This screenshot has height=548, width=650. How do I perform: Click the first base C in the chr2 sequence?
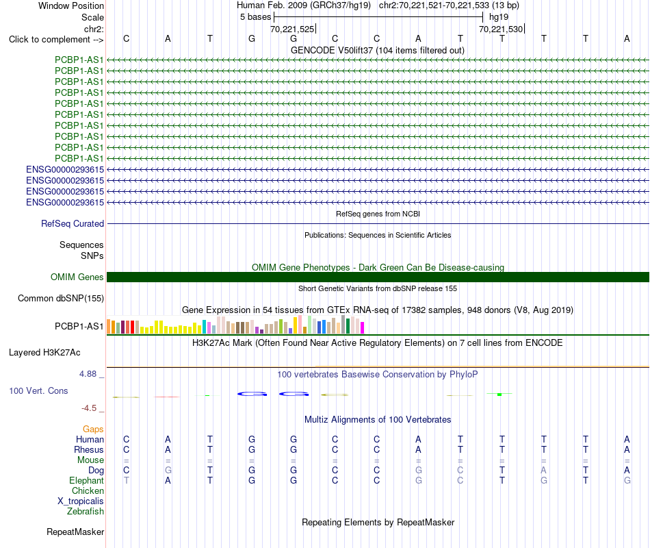coord(127,38)
